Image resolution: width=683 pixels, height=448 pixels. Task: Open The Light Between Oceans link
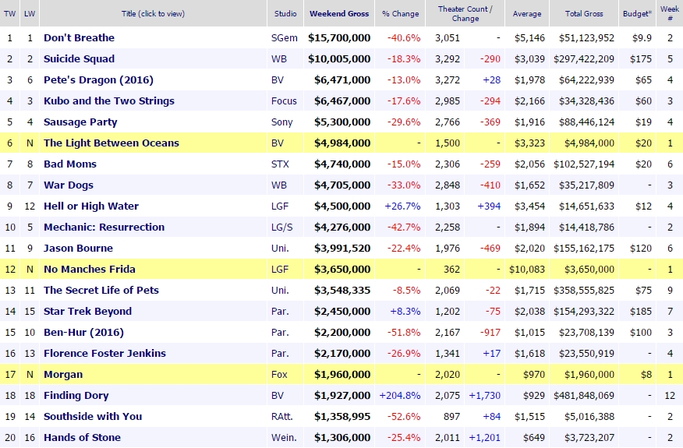pyautogui.click(x=111, y=143)
